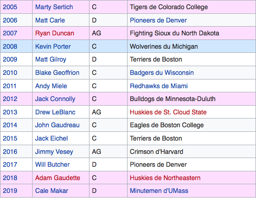Viewport: 256px width, 198px height.
Task: Follow the Cale Makar link
Action: click(51, 191)
